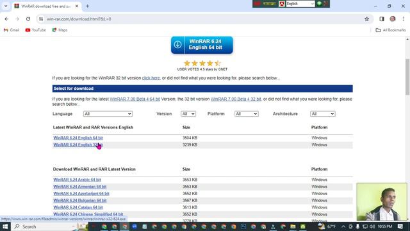Open the Chrome profile avatar
Image resolution: width=410 pixels, height=231 pixels.
point(393,19)
